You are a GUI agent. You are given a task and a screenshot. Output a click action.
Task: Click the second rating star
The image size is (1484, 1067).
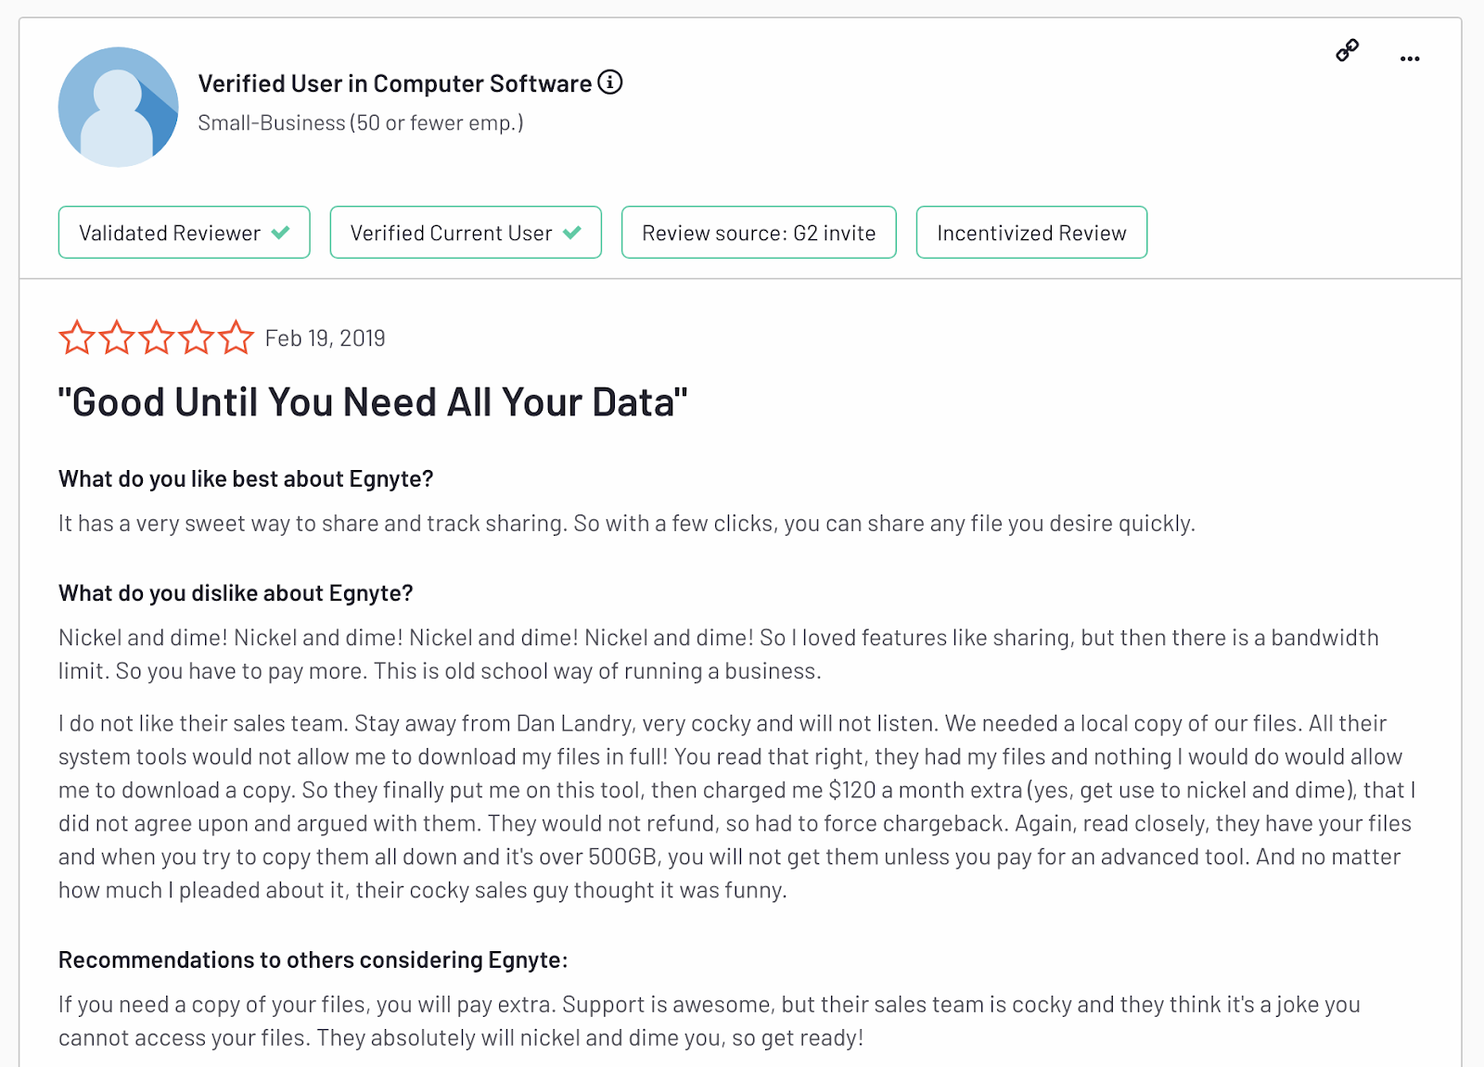(x=117, y=337)
